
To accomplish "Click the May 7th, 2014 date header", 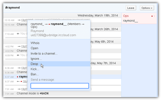I will coord(103,63).
